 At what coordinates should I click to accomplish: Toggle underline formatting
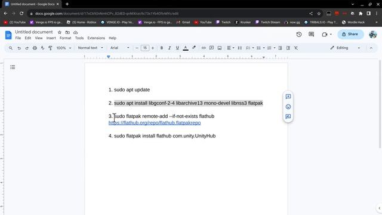coord(177,48)
